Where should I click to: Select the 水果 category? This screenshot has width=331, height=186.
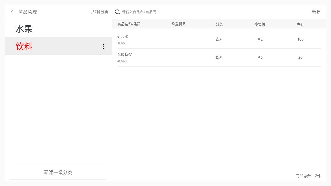click(x=24, y=29)
